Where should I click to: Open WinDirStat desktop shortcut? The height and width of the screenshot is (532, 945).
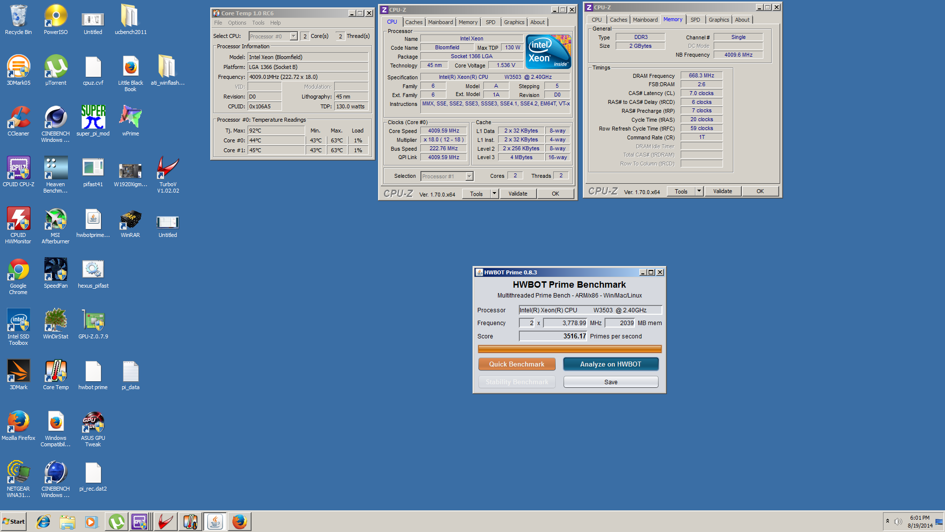coord(56,324)
